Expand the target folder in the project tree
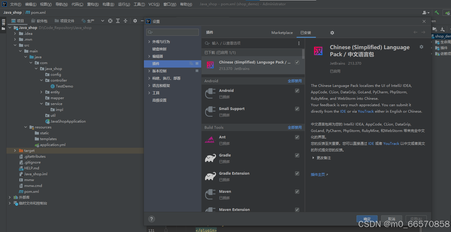Viewport: 451px width, 232px height. click(x=15, y=151)
